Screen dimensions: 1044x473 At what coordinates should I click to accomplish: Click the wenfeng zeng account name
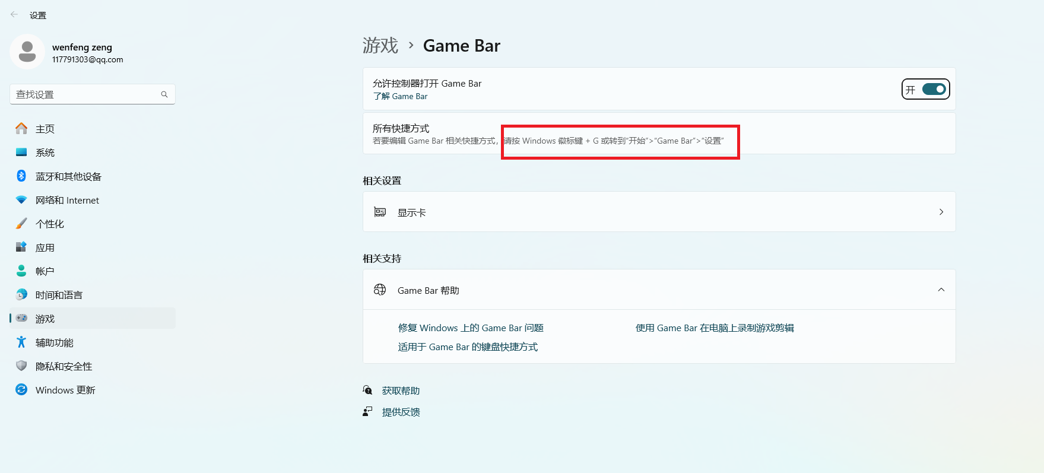(82, 47)
